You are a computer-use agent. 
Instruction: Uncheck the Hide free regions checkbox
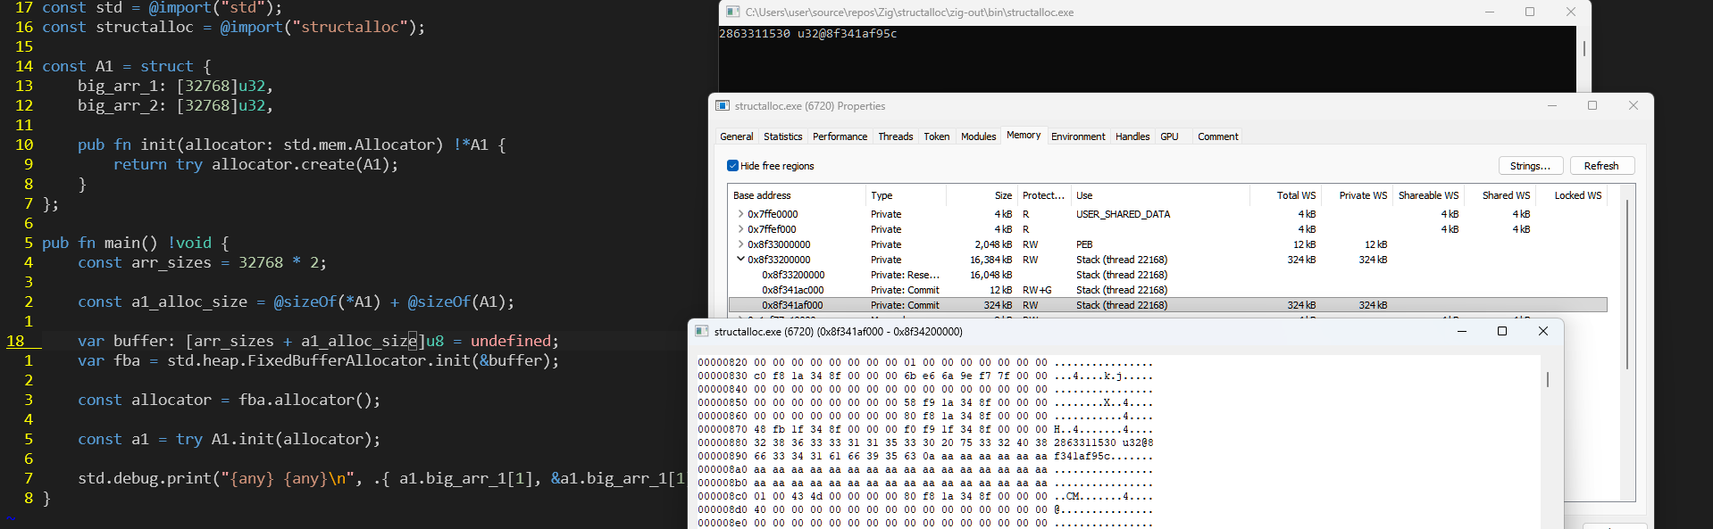(732, 166)
